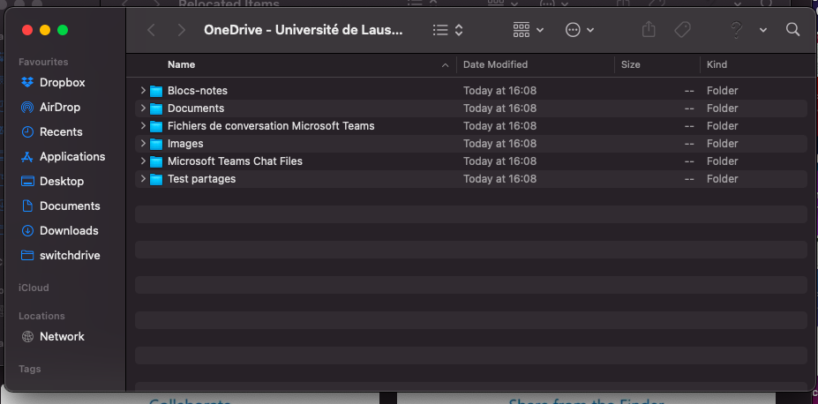Screen dimensions: 818x404
Task: Expand the Blocs-notes folder
Action: tap(143, 91)
